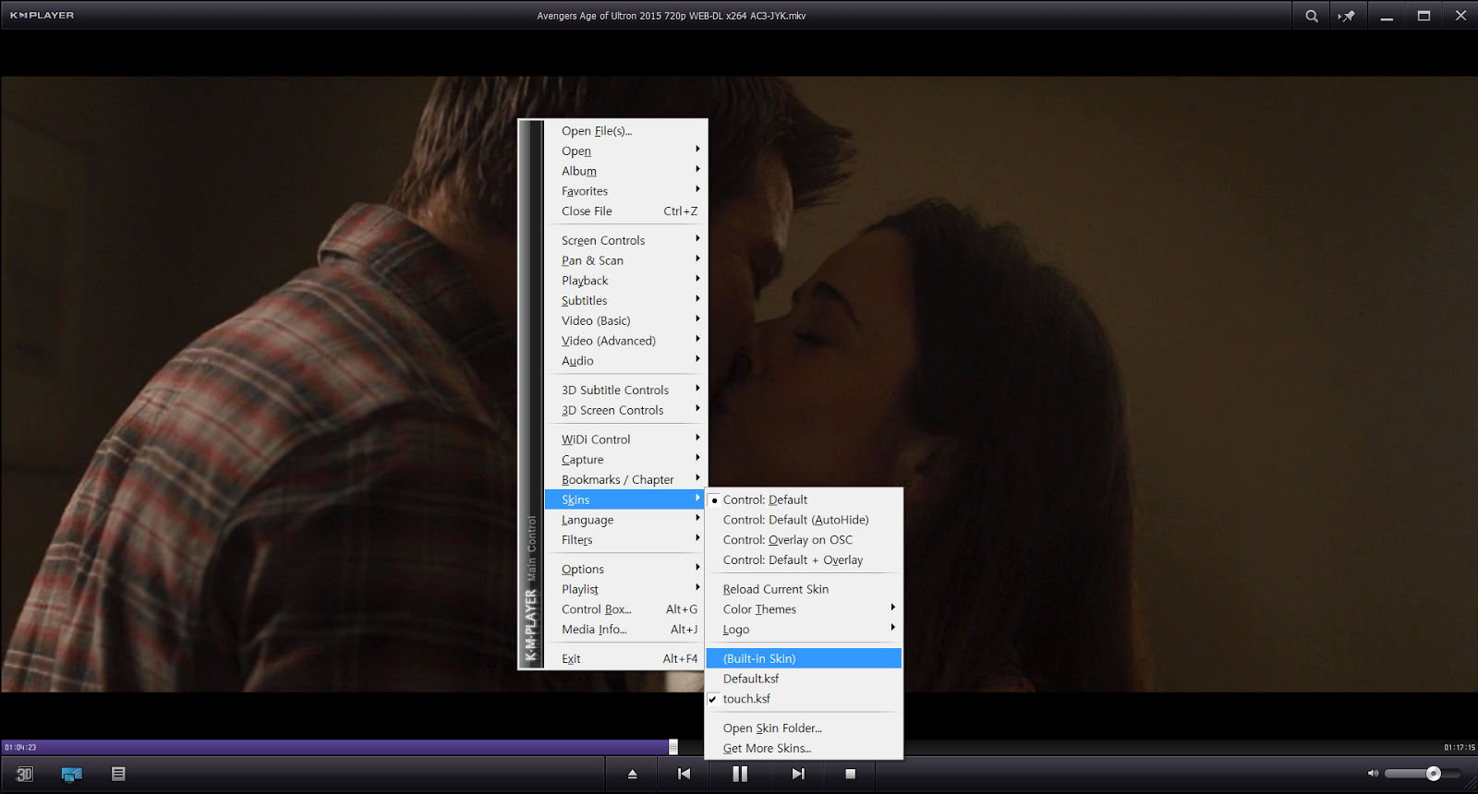
Task: Select the Control: Default radio option
Action: (804, 499)
